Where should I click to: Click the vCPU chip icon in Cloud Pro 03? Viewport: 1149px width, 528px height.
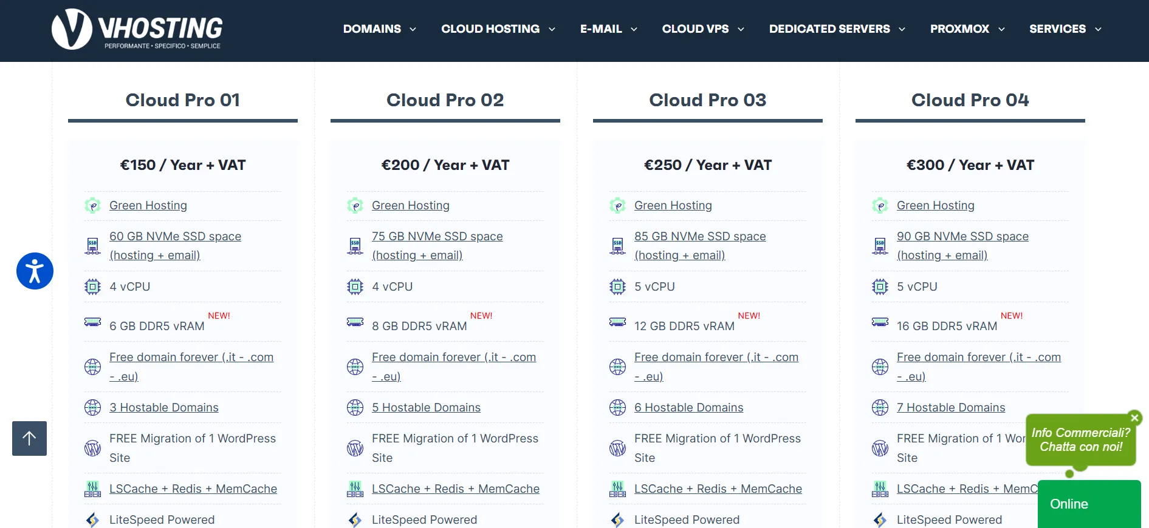coord(617,286)
